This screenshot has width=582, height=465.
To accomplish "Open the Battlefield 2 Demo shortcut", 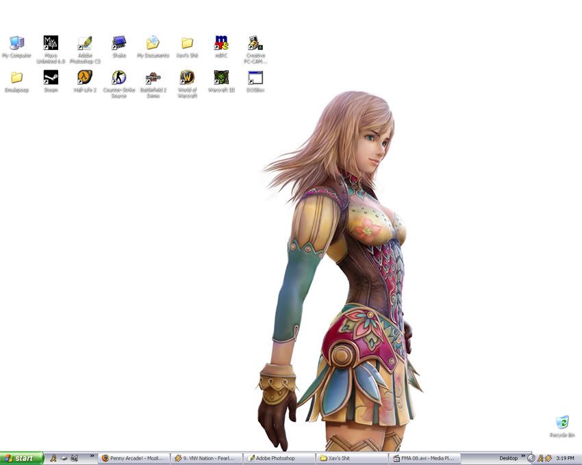I will pyautogui.click(x=153, y=77).
